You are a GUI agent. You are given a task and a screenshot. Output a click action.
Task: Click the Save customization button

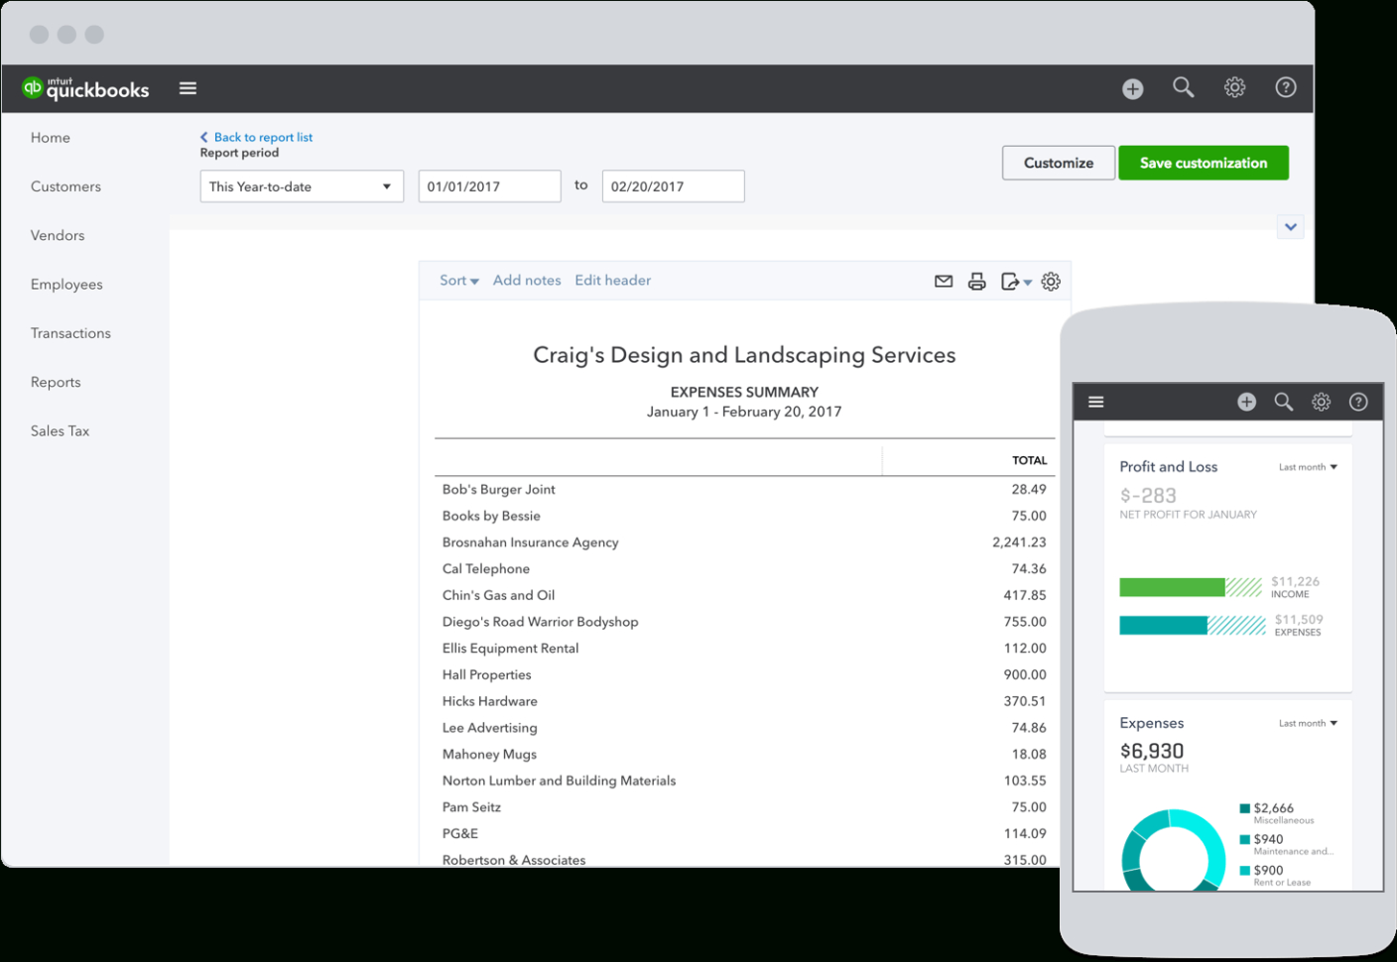point(1203,163)
